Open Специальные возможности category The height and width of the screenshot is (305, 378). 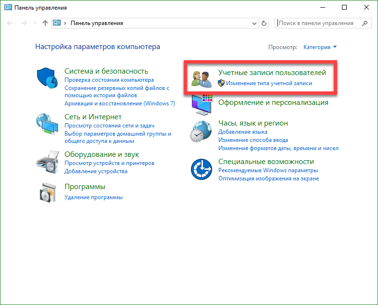click(x=266, y=162)
